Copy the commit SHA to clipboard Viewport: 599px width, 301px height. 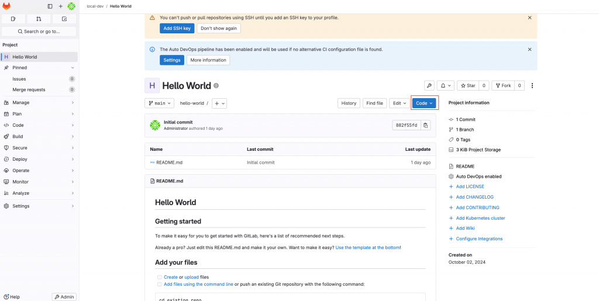[x=426, y=125]
